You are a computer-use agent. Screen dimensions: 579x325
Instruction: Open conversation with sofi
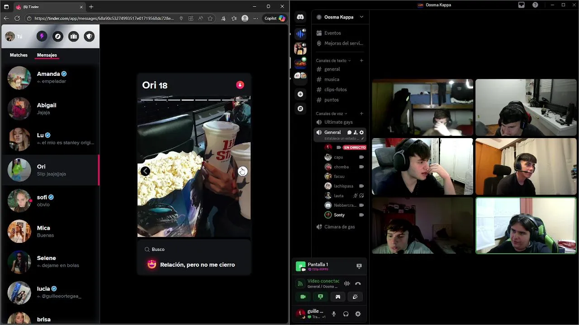pos(50,201)
